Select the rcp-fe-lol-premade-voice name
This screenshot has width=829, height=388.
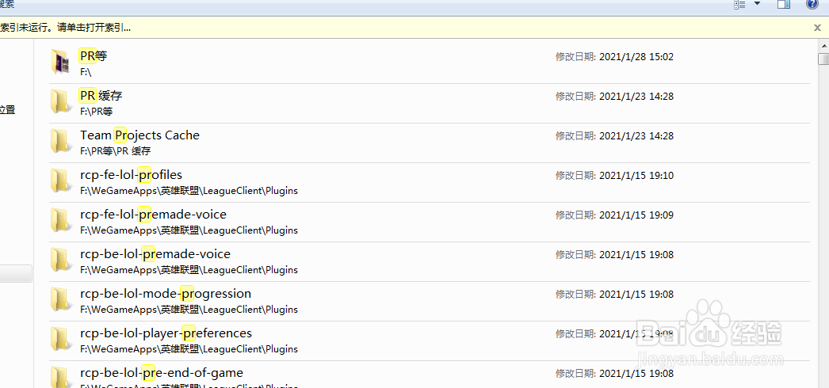(x=153, y=215)
